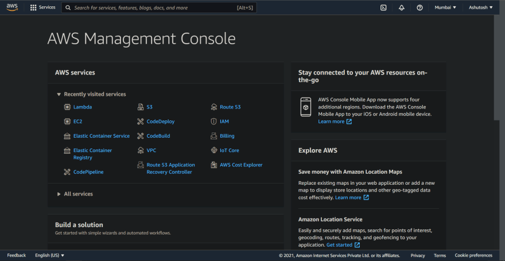Click external-link icon beside Get started
The height and width of the screenshot is (261, 505).
(x=357, y=246)
